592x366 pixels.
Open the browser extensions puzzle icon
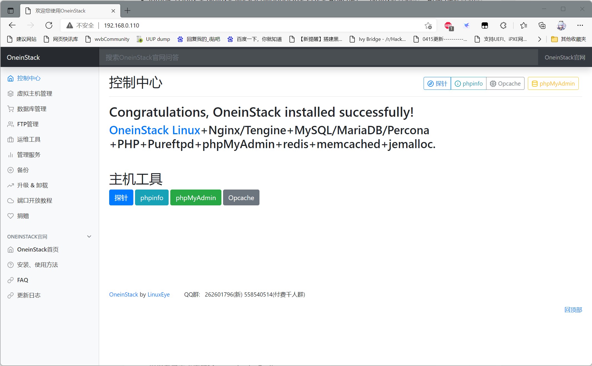503,26
